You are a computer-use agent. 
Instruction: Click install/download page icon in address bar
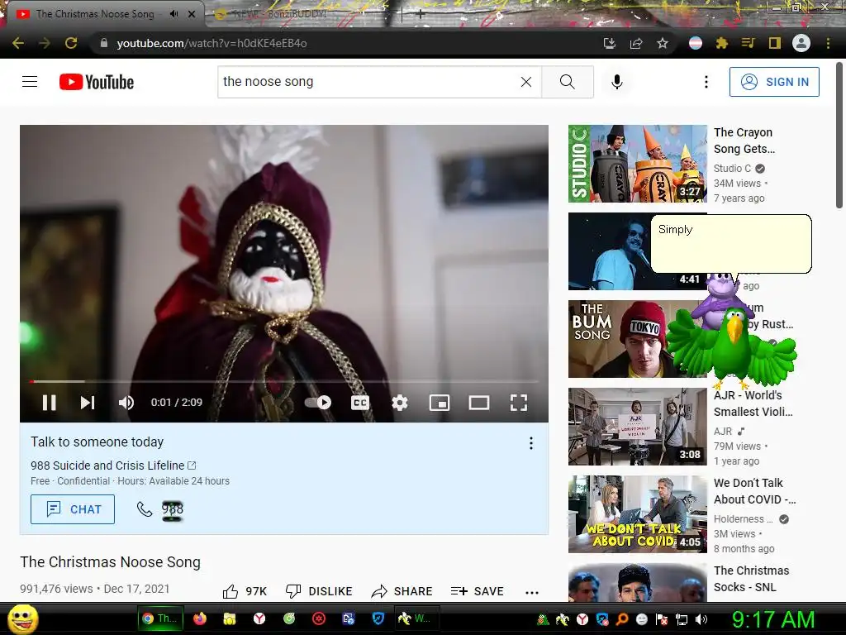click(x=610, y=43)
